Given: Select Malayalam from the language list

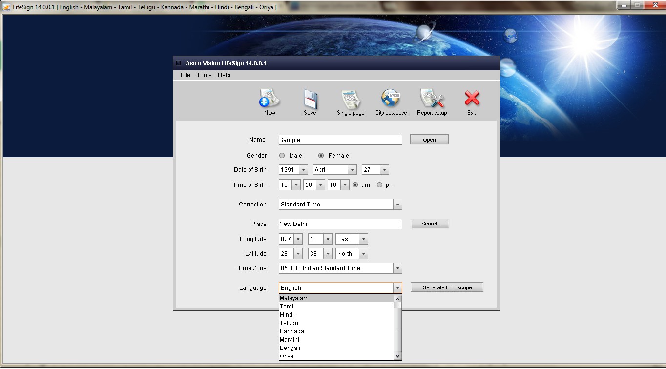Looking at the screenshot, I should (336, 298).
